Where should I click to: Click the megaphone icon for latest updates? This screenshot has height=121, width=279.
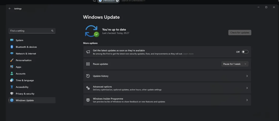[x=88, y=52]
